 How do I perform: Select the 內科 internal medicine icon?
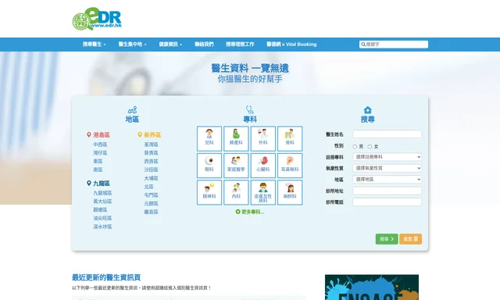point(236,192)
